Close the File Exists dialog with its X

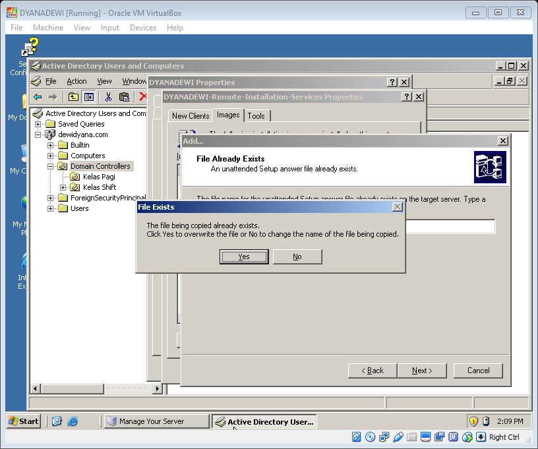pos(398,207)
